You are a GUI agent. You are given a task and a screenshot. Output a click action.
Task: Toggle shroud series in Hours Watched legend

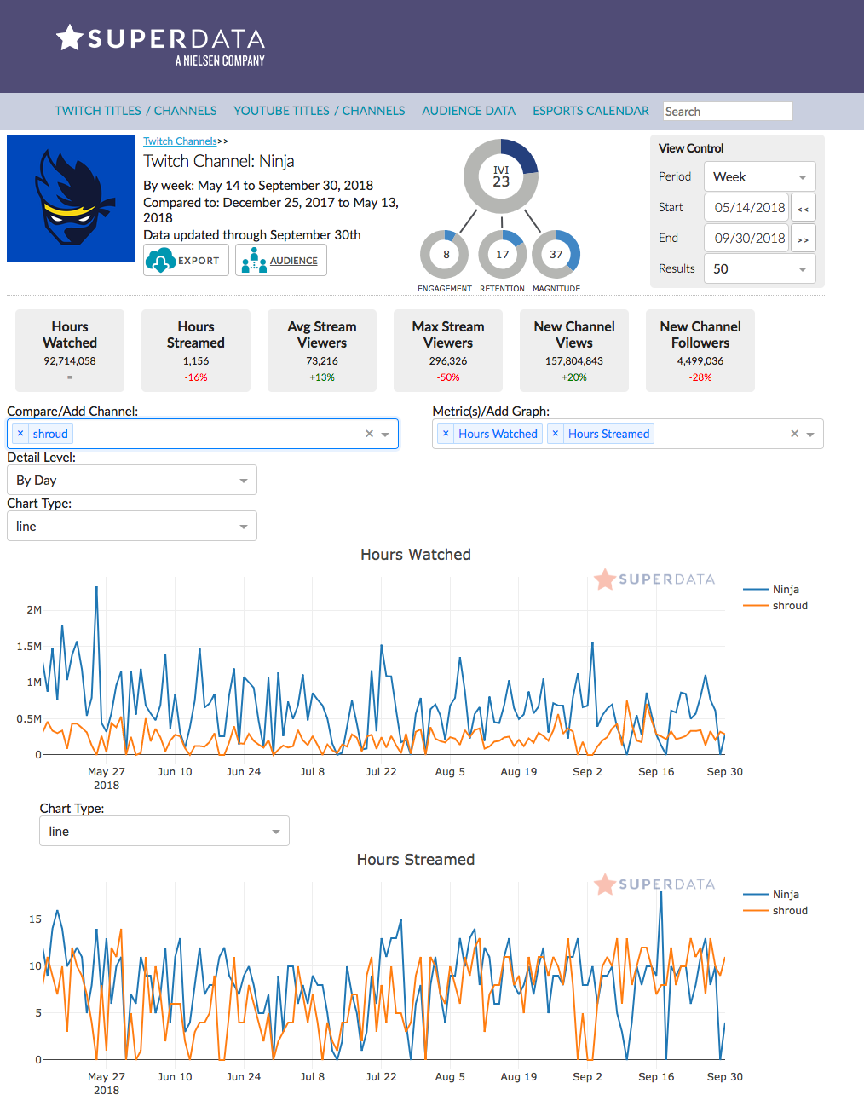(789, 606)
